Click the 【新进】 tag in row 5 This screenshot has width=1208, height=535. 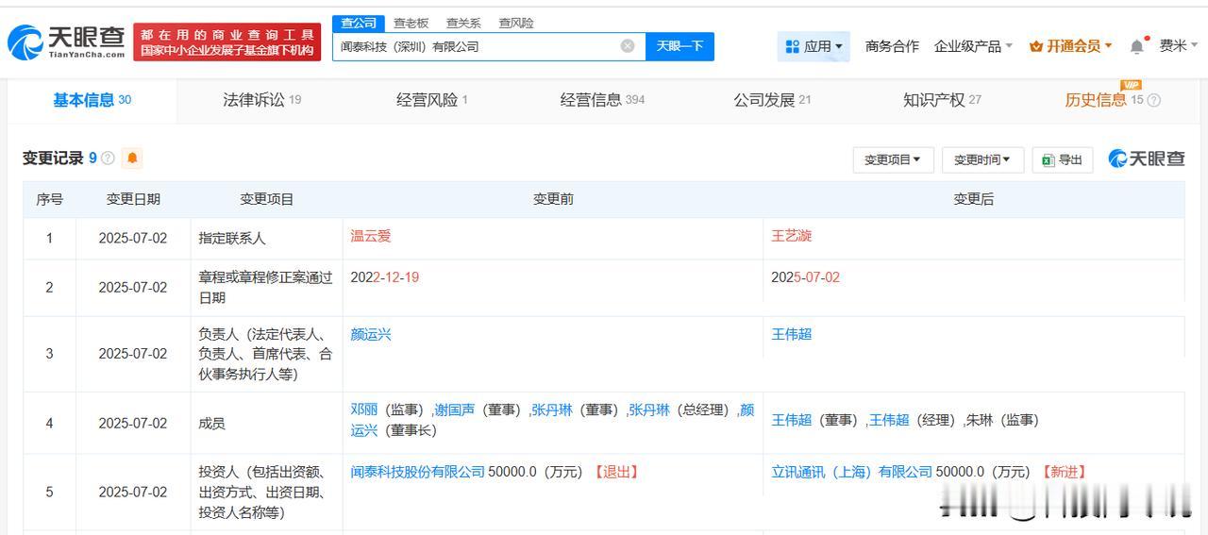pos(1064,472)
